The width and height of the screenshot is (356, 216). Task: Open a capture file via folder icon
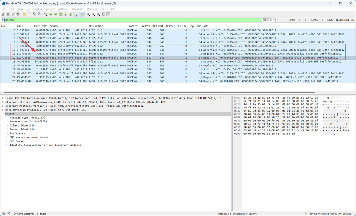[x=24, y=14]
